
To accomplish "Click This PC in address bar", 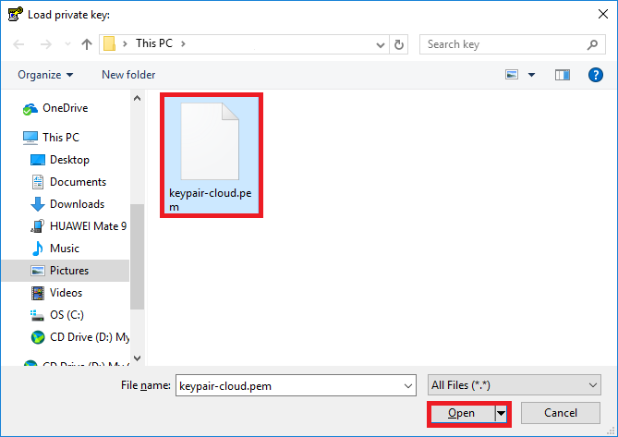I will pos(154,43).
